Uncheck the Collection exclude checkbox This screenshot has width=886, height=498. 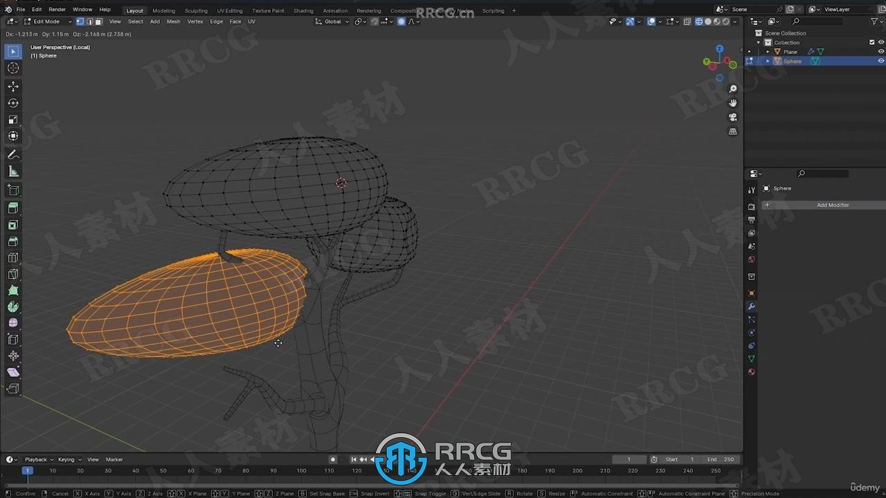click(871, 42)
